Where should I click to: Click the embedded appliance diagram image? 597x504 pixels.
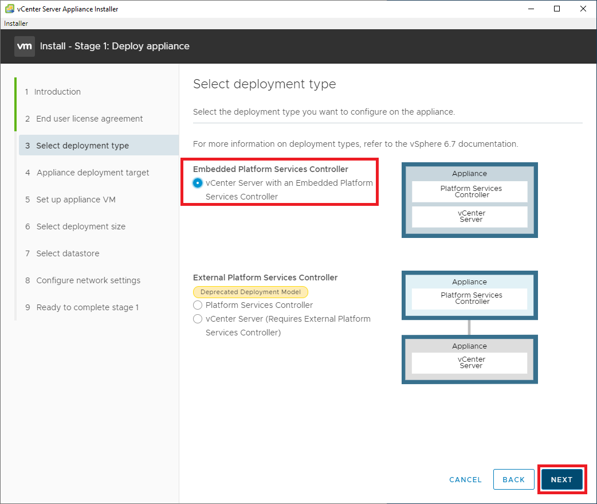[x=469, y=200]
